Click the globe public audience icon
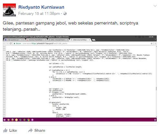This screenshot has width=159, height=135. tap(65, 14)
